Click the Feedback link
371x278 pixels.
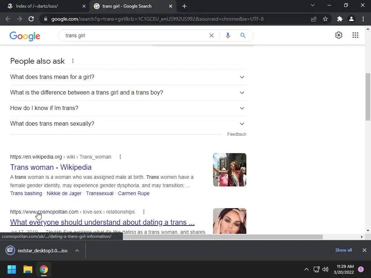[x=237, y=134]
